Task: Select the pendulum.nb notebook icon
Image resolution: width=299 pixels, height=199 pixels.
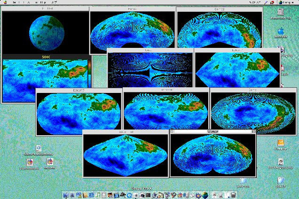Action: click(x=30, y=164)
